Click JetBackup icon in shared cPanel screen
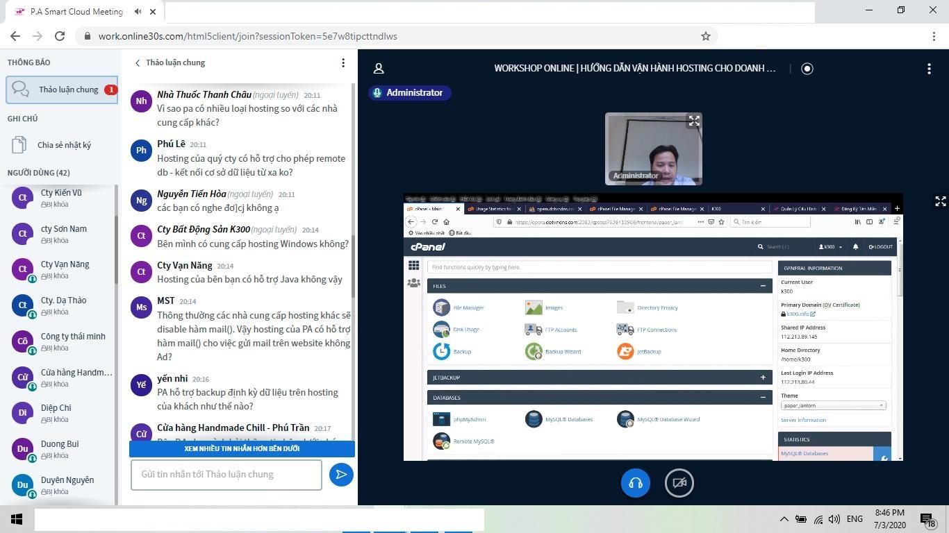Viewport: 949px width, 533px height. (x=625, y=351)
